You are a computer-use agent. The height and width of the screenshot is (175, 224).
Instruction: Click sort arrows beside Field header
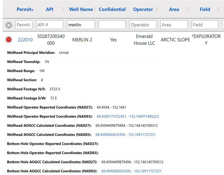tap(219, 9)
